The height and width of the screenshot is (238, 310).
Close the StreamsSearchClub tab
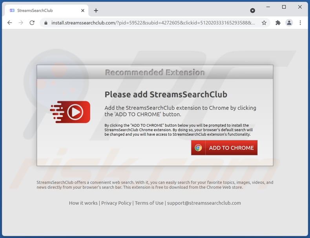pyautogui.click(x=83, y=11)
